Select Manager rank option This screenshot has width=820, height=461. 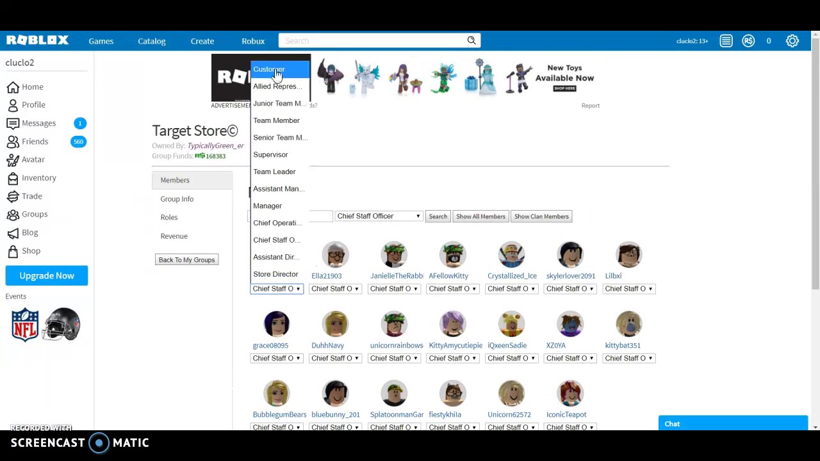pos(280,206)
